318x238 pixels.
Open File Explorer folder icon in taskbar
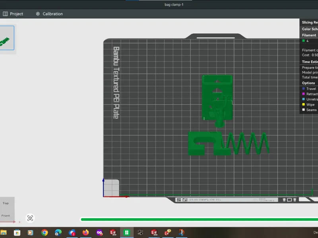(4, 232)
